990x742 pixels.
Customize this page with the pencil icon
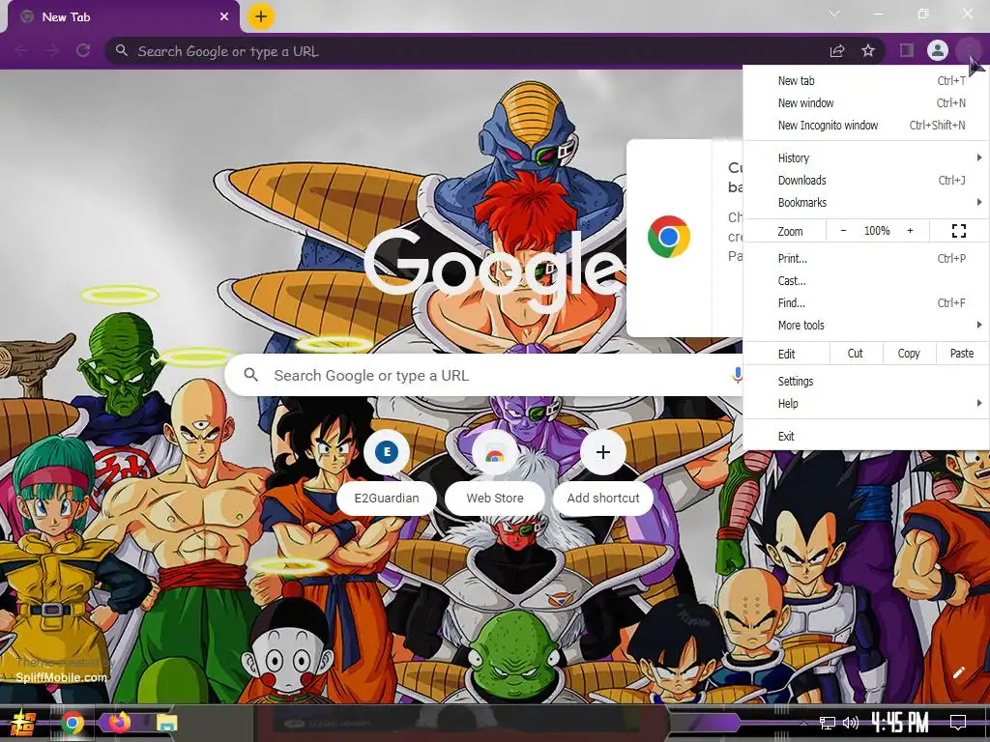tap(958, 672)
